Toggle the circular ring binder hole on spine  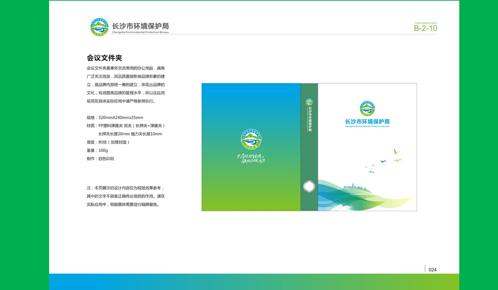click(309, 186)
